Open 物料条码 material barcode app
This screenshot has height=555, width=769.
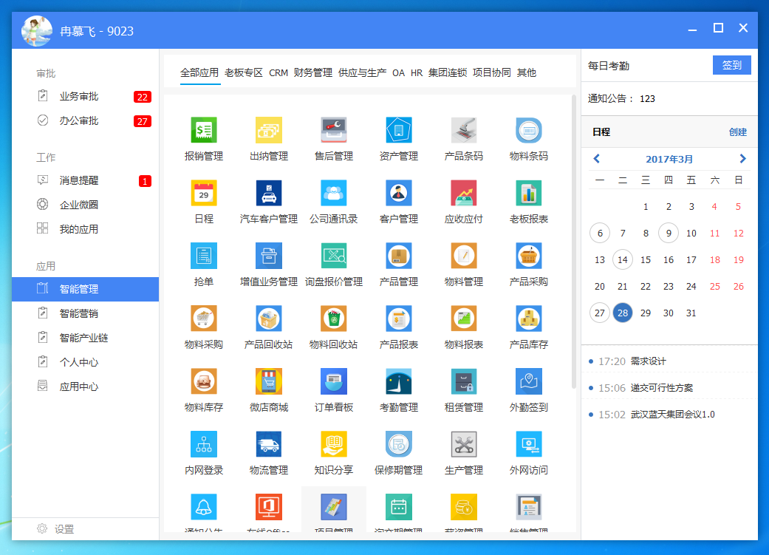point(529,131)
